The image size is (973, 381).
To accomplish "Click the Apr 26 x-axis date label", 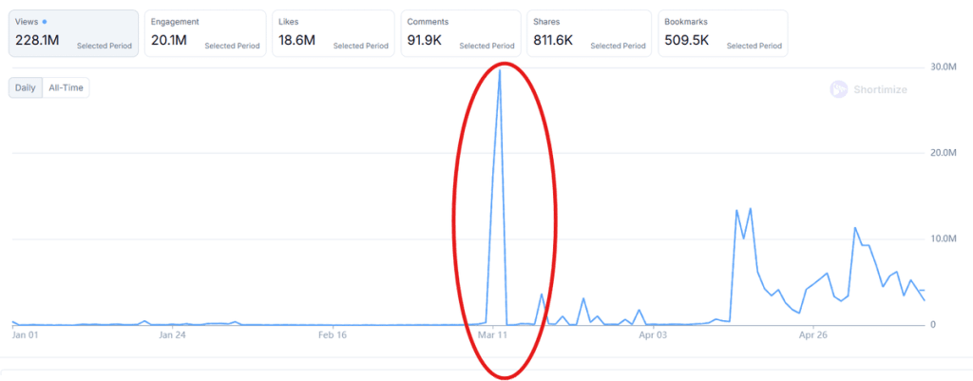I will click(x=814, y=335).
